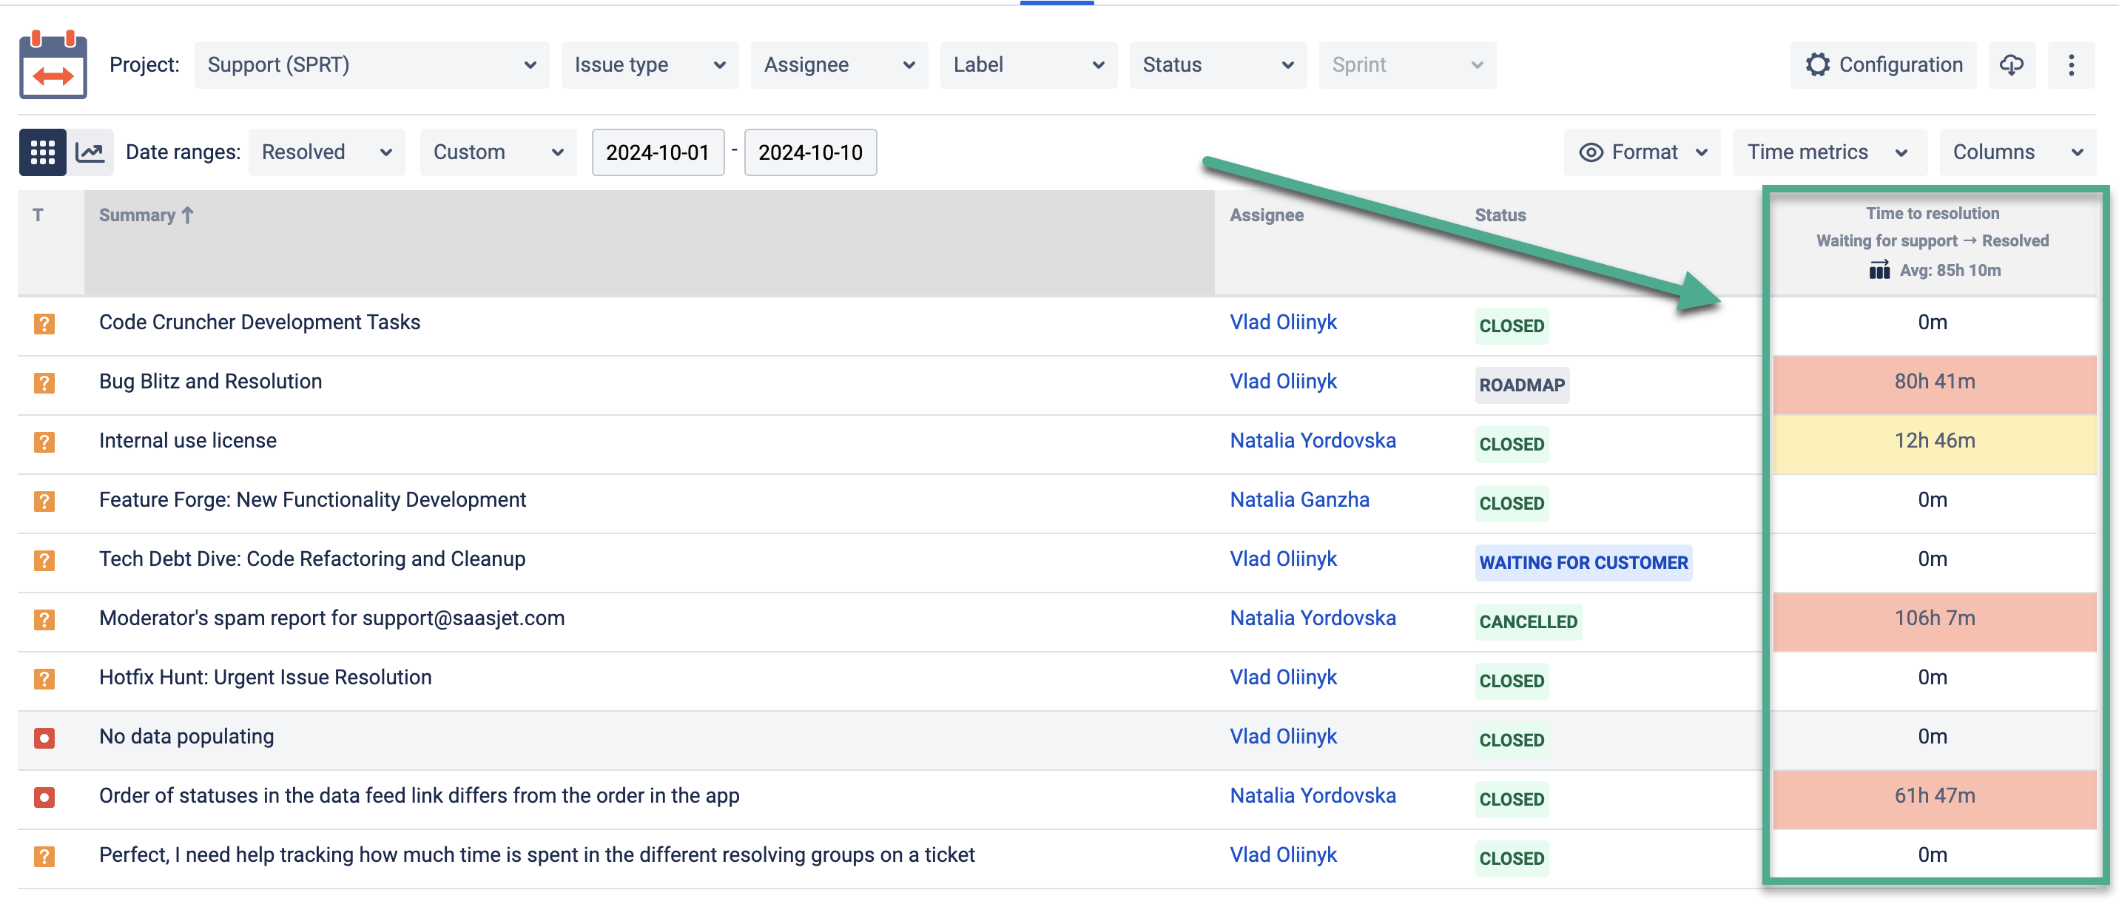Click question icon for Internal use license
The height and width of the screenshot is (907, 2119).
(44, 442)
